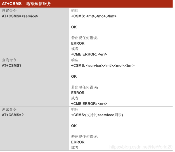The width and height of the screenshot is (175, 152).
Task: Select response "+CSMS: <service>,<mt>,<mo>,<bm>"
Action: point(103,66)
